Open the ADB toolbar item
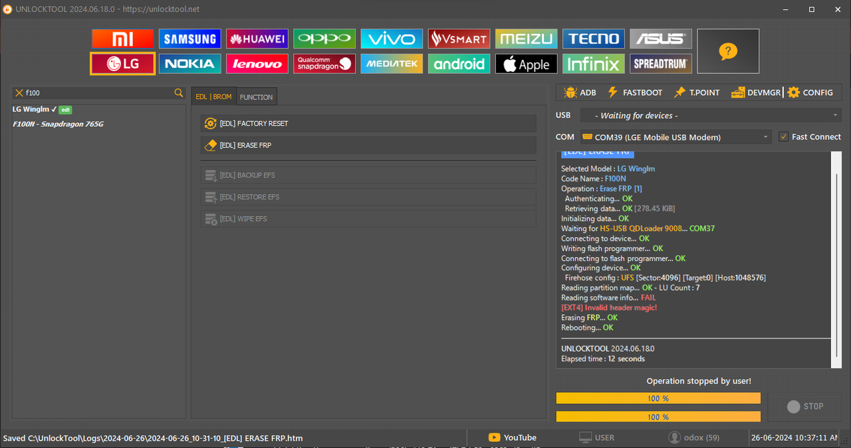The image size is (851, 448). 580,92
